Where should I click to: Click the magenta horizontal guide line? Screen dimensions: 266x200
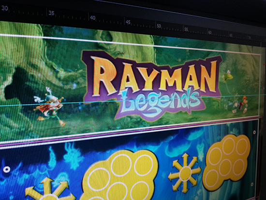(x=131, y=131)
